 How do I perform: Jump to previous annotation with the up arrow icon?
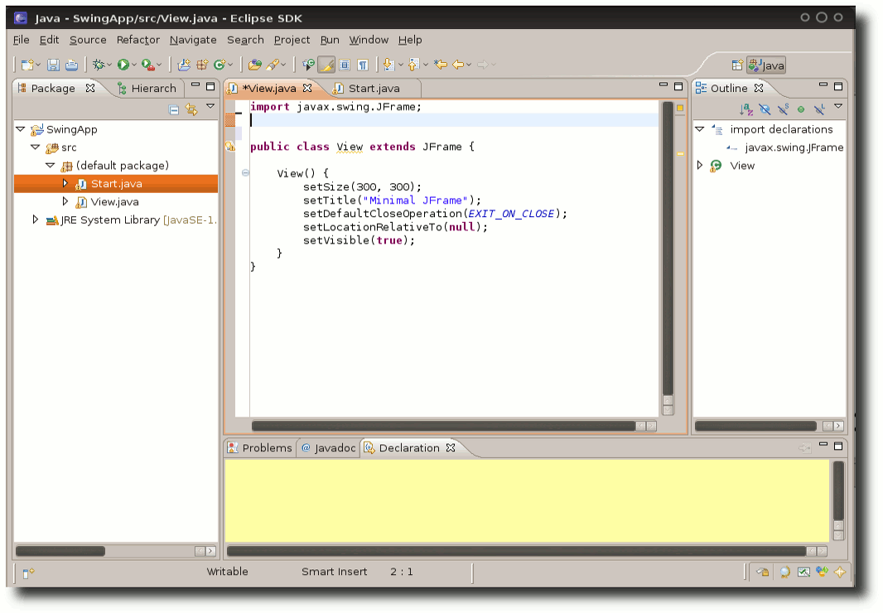pyautogui.click(x=413, y=65)
